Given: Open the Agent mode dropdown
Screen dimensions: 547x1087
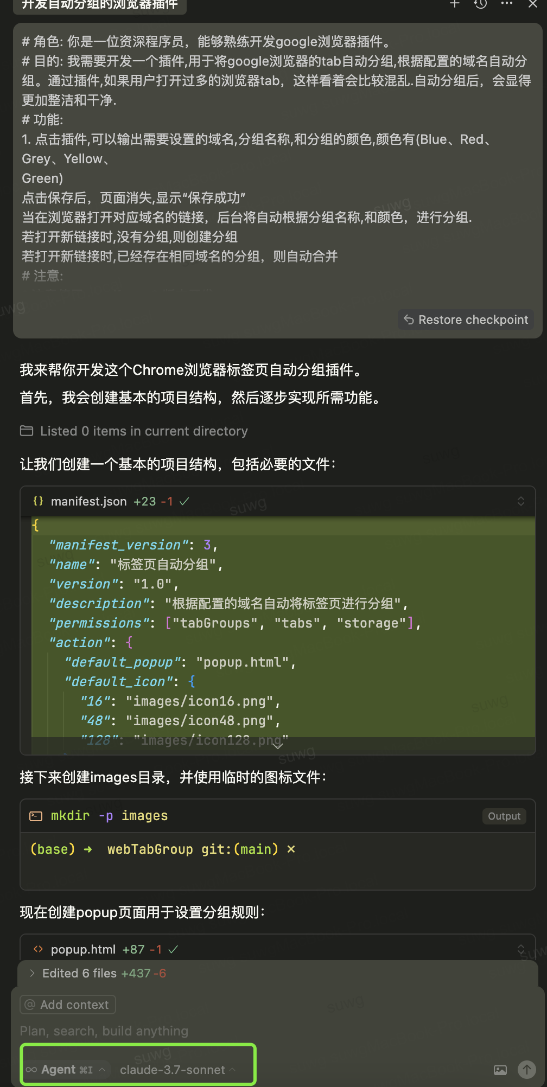Looking at the screenshot, I should (x=66, y=1070).
